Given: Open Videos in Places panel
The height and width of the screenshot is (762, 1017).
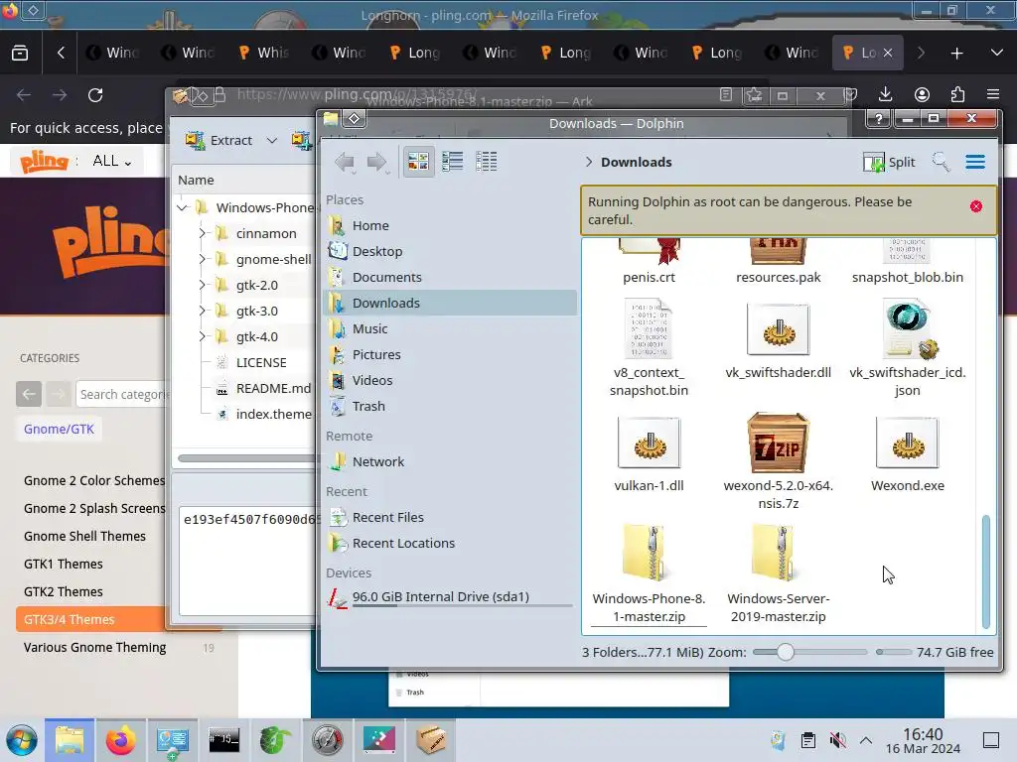Looking at the screenshot, I should (x=450, y=380).
